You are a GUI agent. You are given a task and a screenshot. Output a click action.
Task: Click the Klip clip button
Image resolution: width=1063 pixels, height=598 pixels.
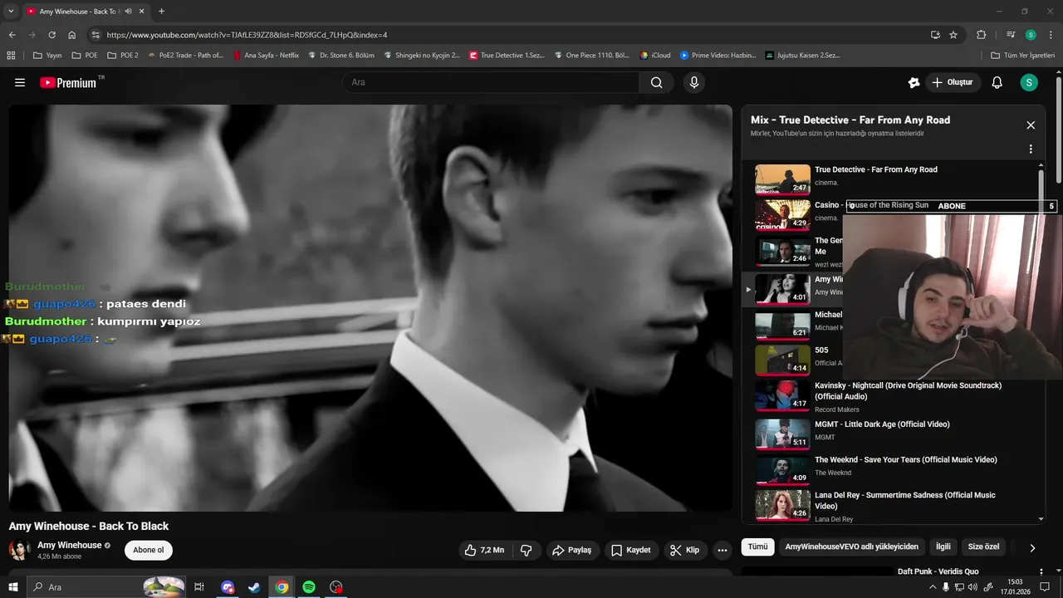point(685,550)
